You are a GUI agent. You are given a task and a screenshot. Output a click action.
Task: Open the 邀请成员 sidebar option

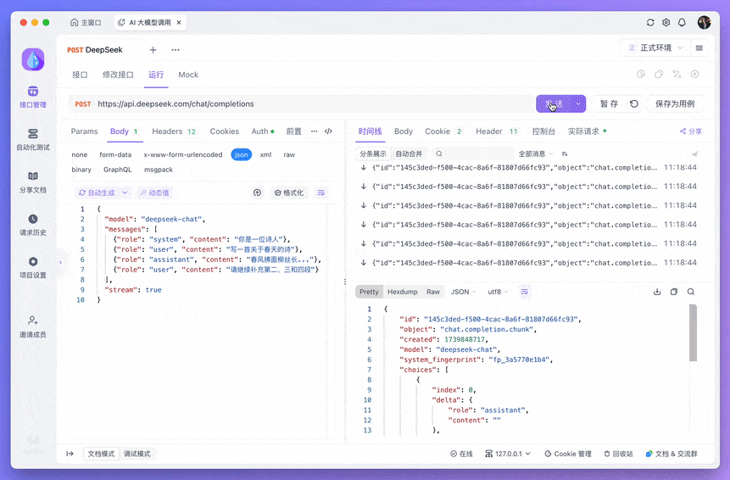(32, 327)
